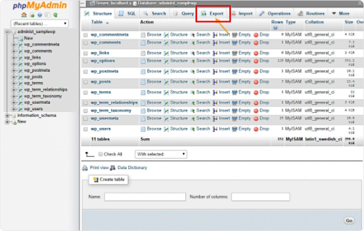Click the log out icon in sidebar
This screenshot has width=364, height=231.
coord(32,15)
